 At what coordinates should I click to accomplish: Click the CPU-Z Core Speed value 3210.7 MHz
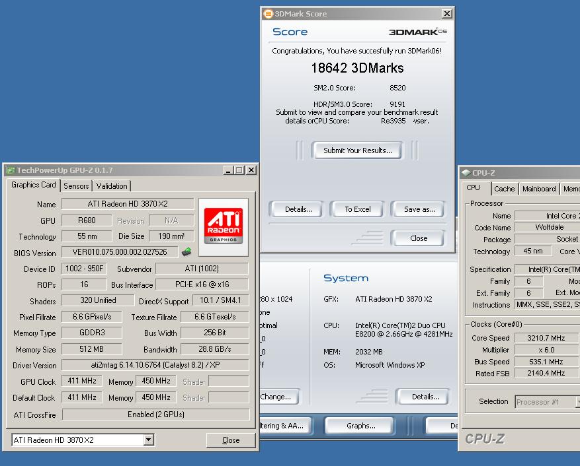pyautogui.click(x=546, y=338)
